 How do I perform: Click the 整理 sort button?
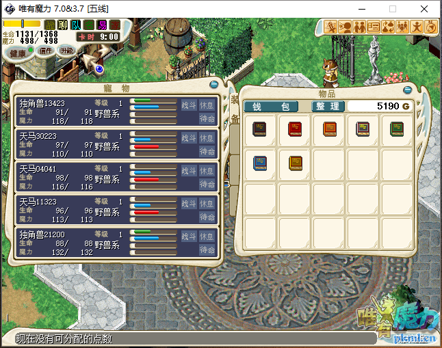coord(328,107)
